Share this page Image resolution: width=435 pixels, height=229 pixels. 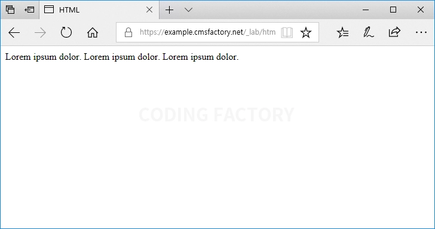click(394, 32)
